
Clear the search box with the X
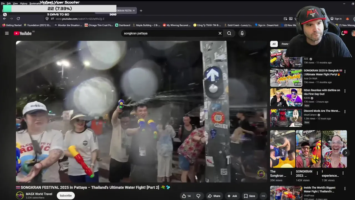click(220, 33)
